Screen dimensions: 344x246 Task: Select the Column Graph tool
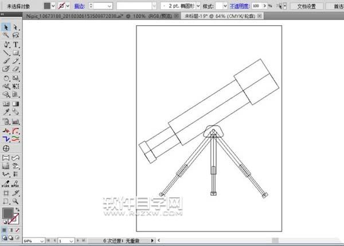pos(15,122)
